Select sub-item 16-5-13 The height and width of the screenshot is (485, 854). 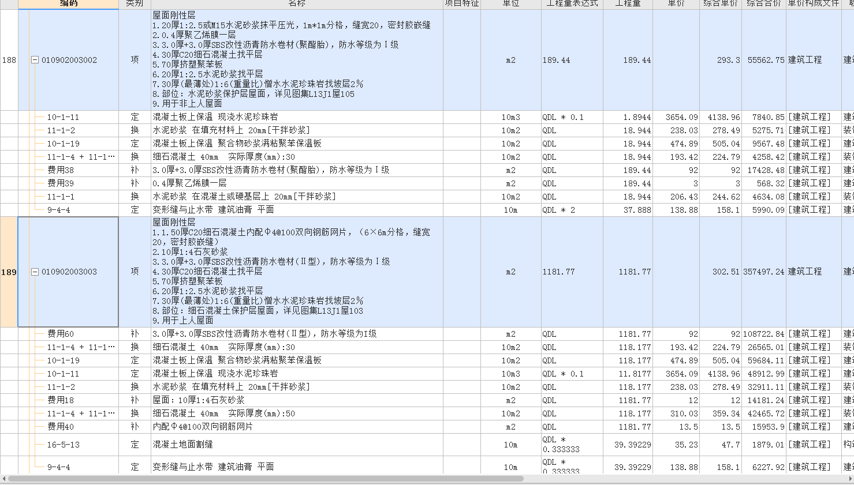coord(64,445)
